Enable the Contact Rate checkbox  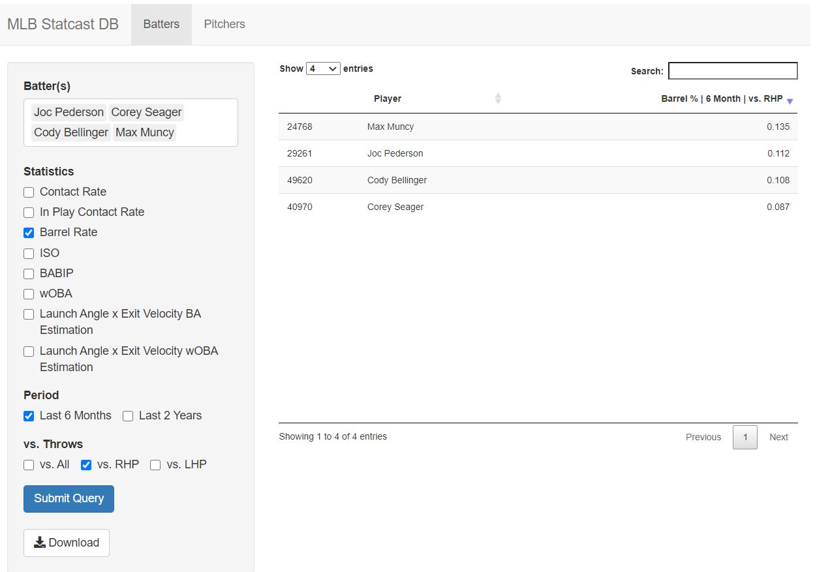coord(29,192)
